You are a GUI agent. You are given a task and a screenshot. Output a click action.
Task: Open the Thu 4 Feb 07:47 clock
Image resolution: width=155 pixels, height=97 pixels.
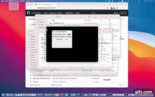pyautogui.click(x=149, y=1)
